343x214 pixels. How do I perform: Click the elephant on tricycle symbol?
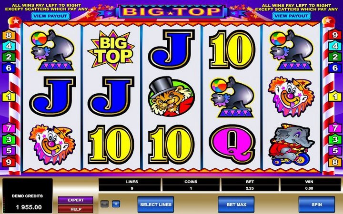[291, 145]
